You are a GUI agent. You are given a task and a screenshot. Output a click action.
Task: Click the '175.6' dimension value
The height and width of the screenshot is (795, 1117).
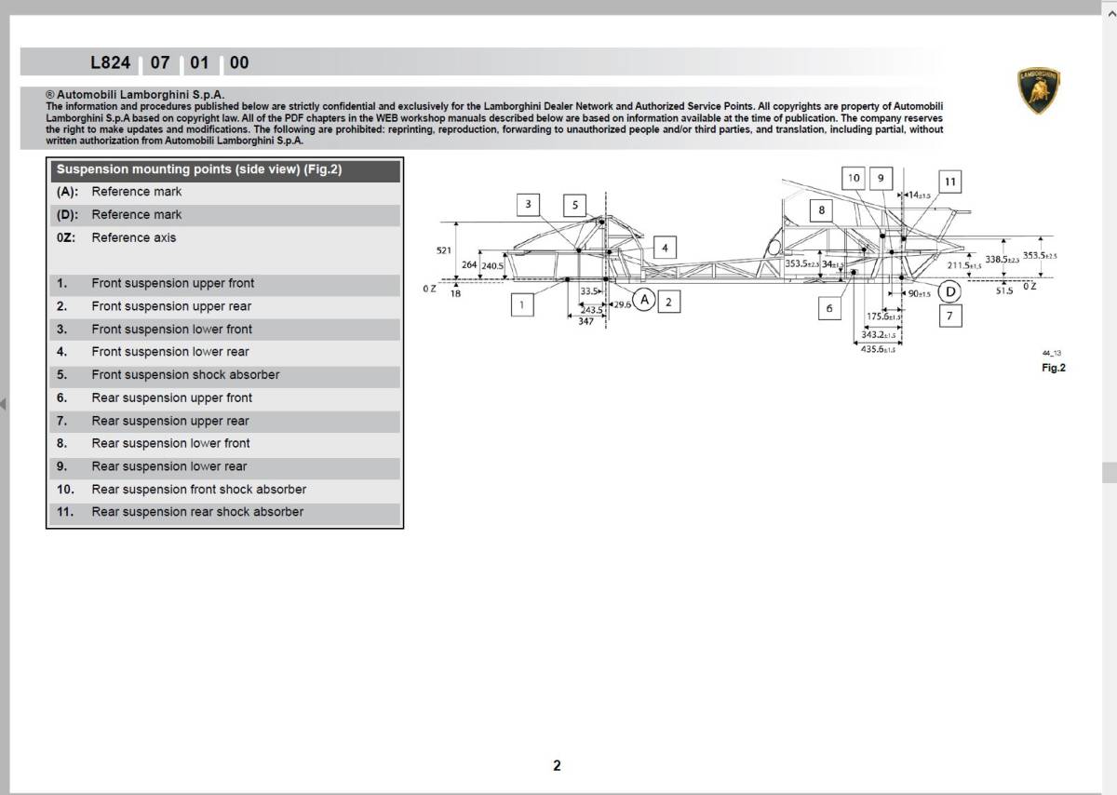click(x=883, y=317)
